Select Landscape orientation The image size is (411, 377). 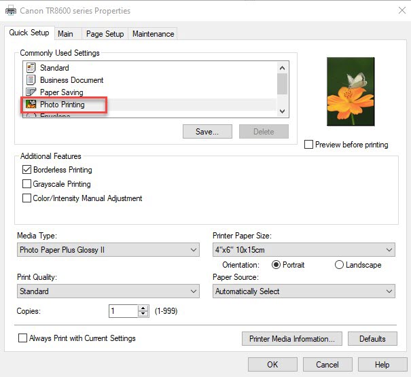339,265
